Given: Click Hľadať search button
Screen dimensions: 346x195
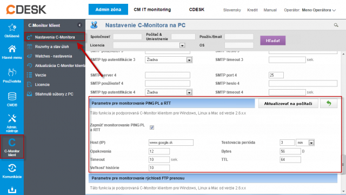Looking at the screenshot, I should click(x=272, y=41).
